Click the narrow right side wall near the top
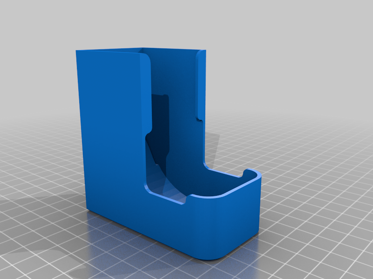Screen dimensions: 373x279 coord(202,83)
